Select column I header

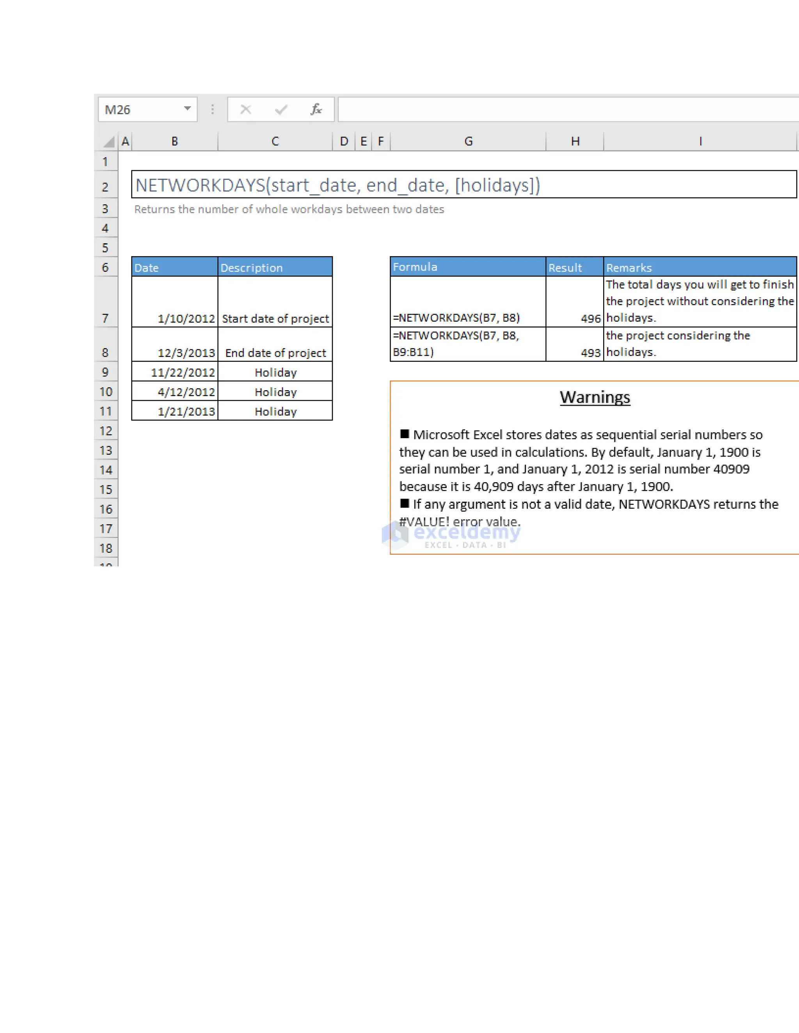coord(701,142)
